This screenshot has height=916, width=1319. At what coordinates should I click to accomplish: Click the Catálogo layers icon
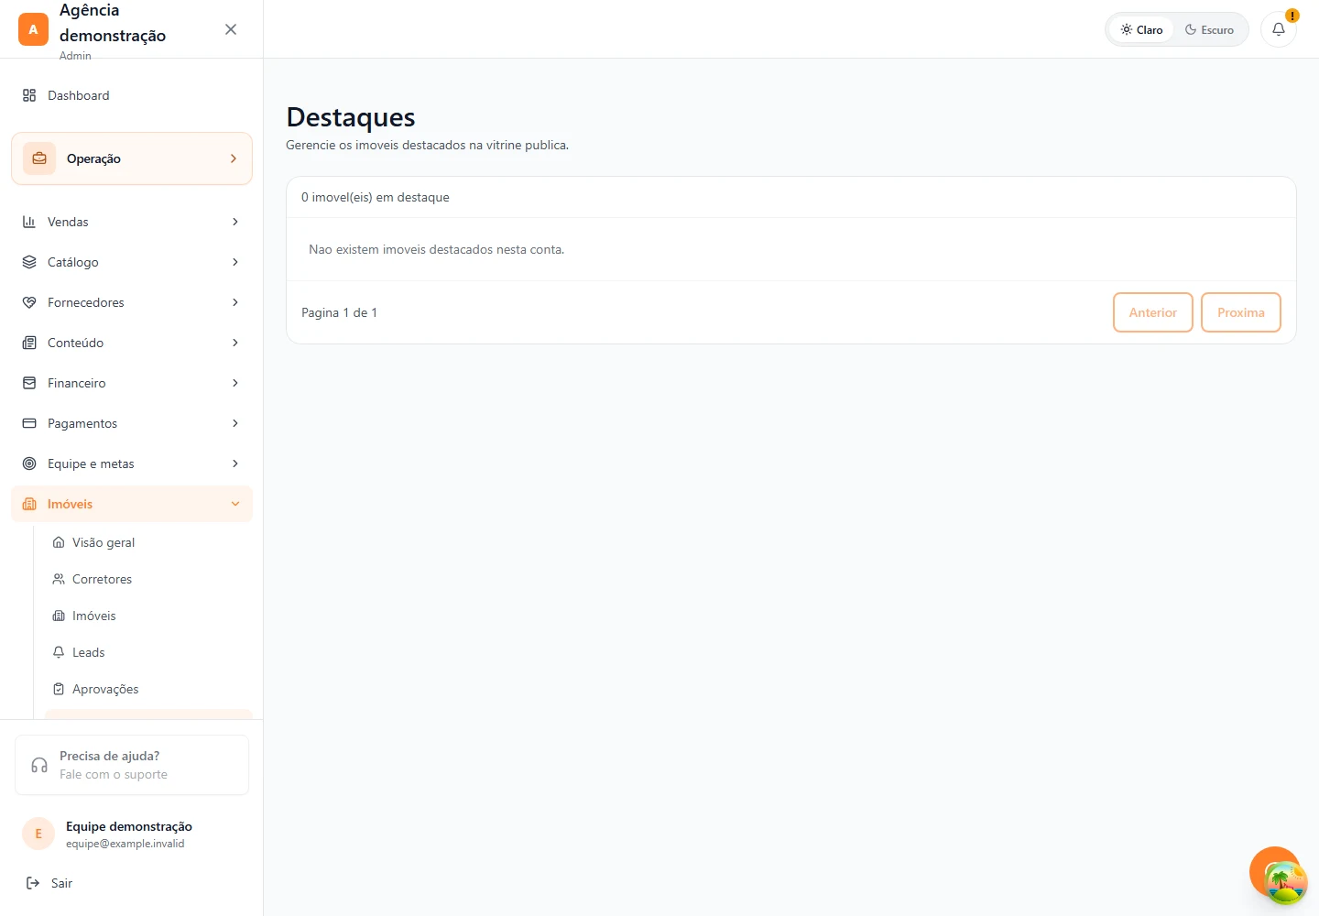coord(29,262)
